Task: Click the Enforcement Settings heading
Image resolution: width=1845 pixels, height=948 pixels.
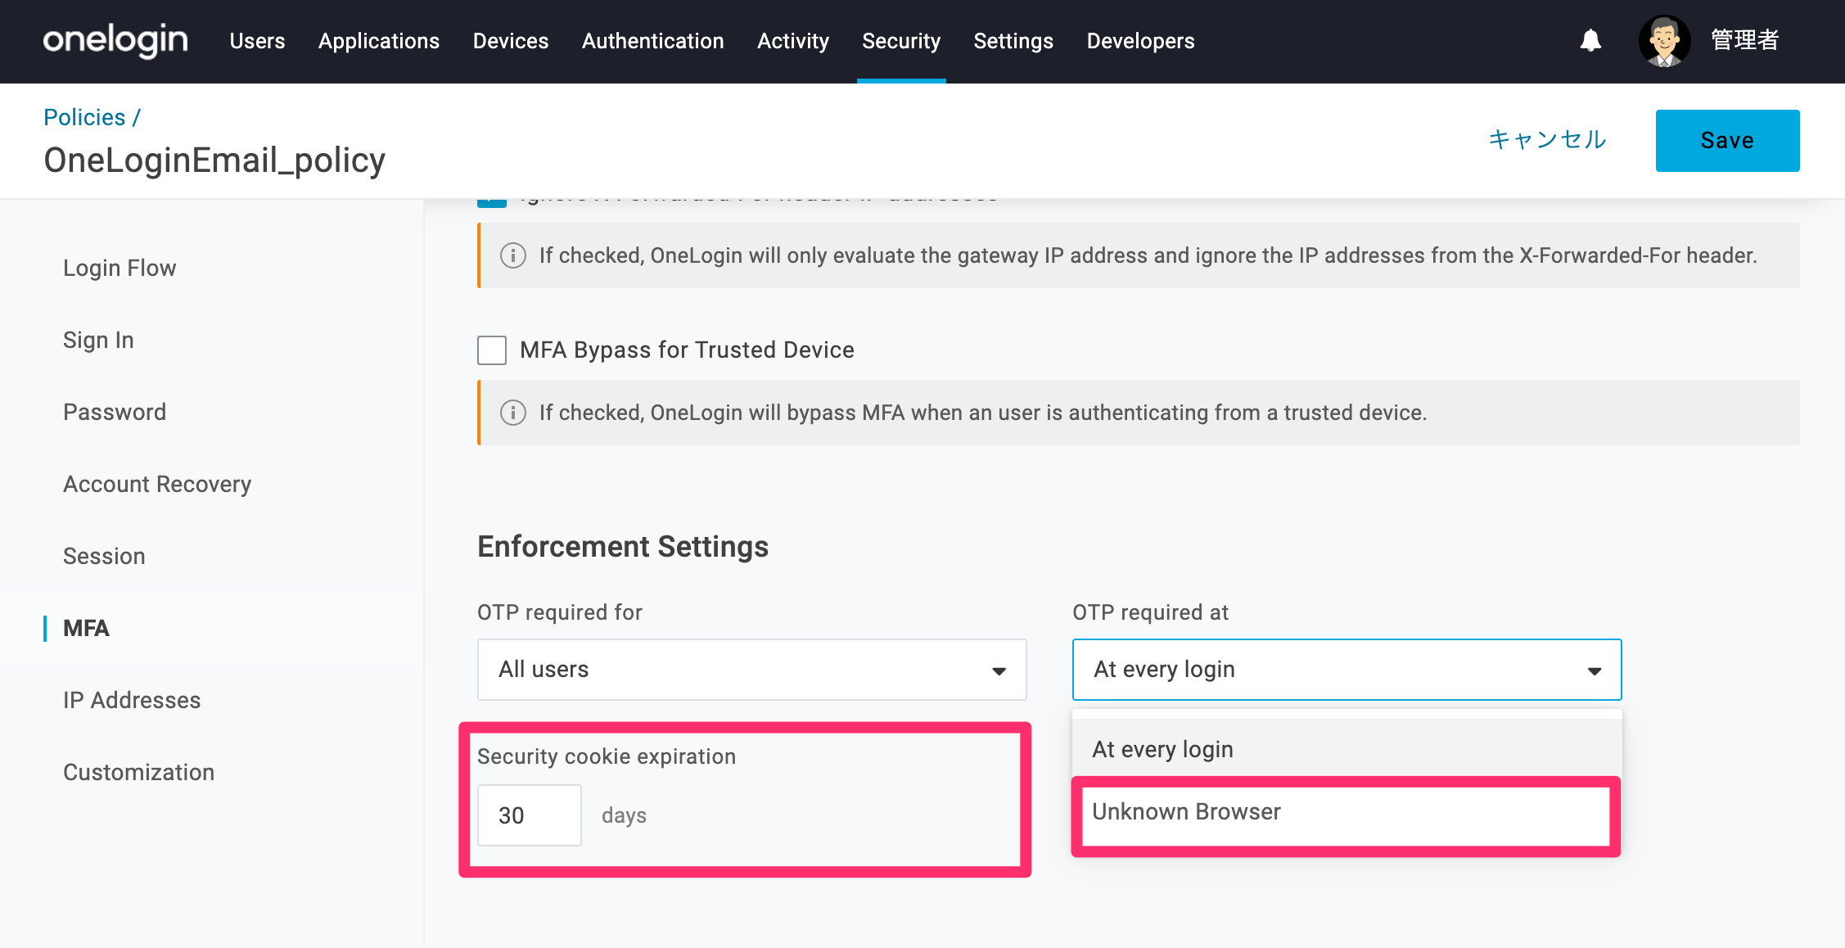Action: point(623,547)
